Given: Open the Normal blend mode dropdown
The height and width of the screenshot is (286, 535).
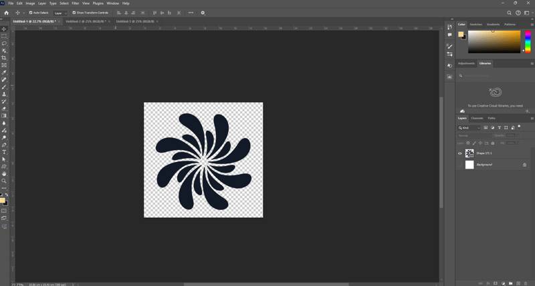Looking at the screenshot, I should point(473,135).
